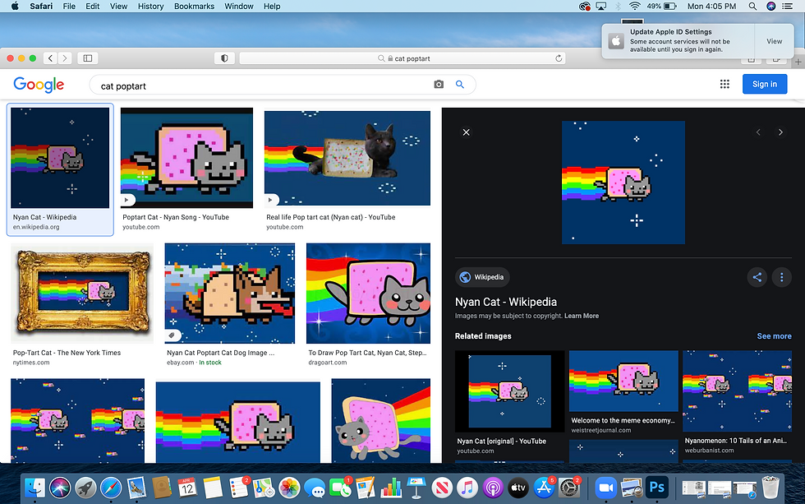Click the Google logo
The width and height of the screenshot is (805, 504).
pyautogui.click(x=39, y=84)
